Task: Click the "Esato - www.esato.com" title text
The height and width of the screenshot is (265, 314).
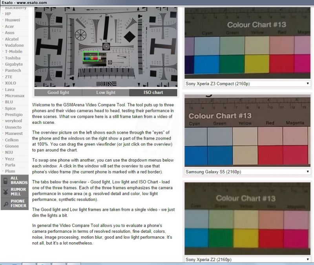Action: click(24, 3)
